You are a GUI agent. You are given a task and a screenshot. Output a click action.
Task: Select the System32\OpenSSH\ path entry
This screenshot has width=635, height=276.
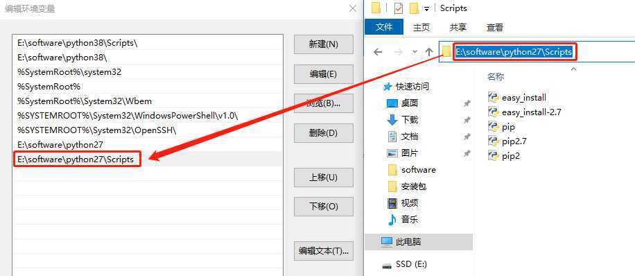coord(148,130)
